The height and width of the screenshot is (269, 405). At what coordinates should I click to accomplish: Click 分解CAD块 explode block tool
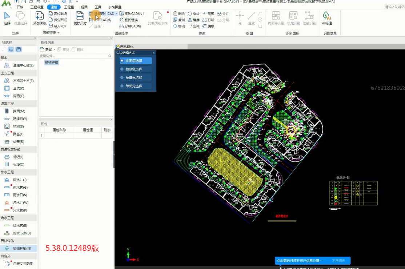[x=130, y=26]
